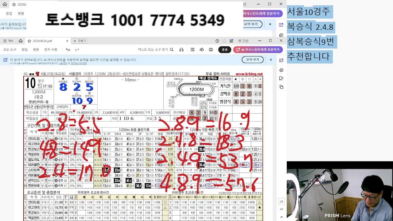Star the 20260620.pdf tab as favorite

pos(29,41)
